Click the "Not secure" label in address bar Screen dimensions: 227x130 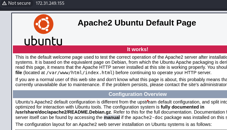click(19, 3)
